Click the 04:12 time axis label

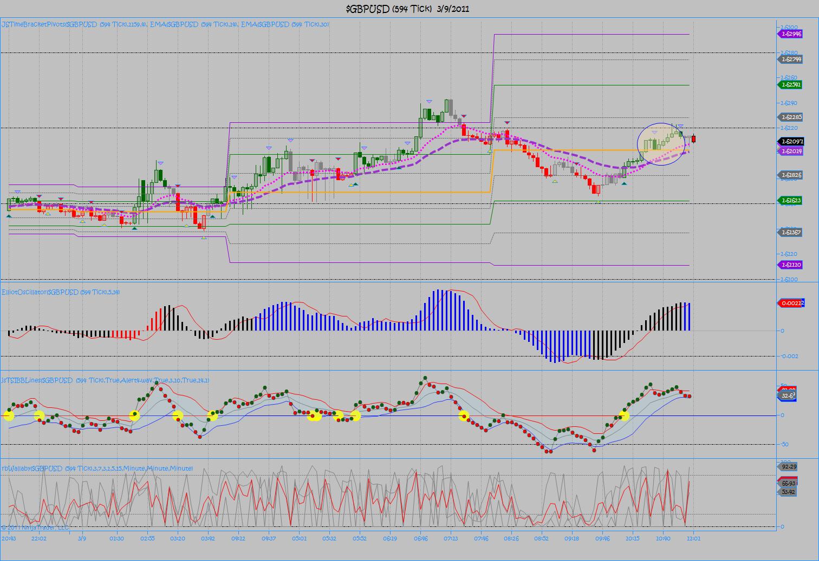pos(238,538)
